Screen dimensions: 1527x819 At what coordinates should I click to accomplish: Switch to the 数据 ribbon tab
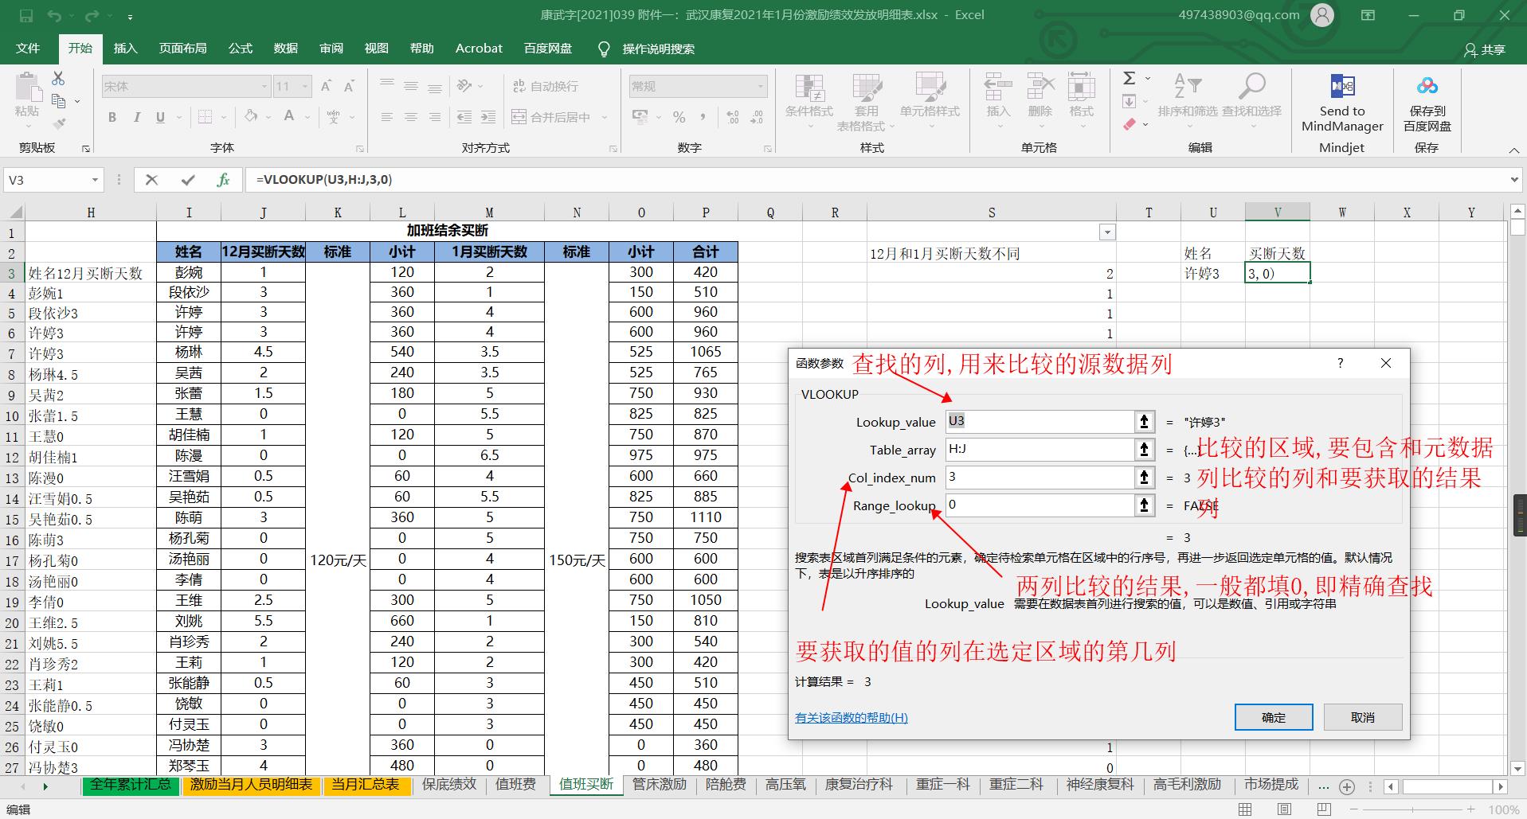point(286,49)
